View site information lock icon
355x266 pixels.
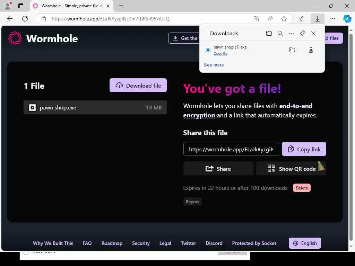(x=44, y=19)
